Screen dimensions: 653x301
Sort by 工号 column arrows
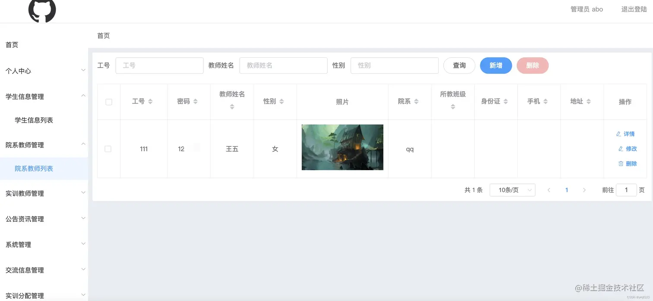pyautogui.click(x=150, y=102)
